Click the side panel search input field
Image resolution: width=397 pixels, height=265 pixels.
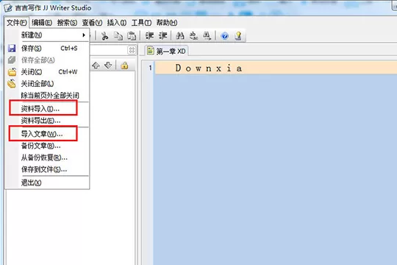(x=108, y=50)
